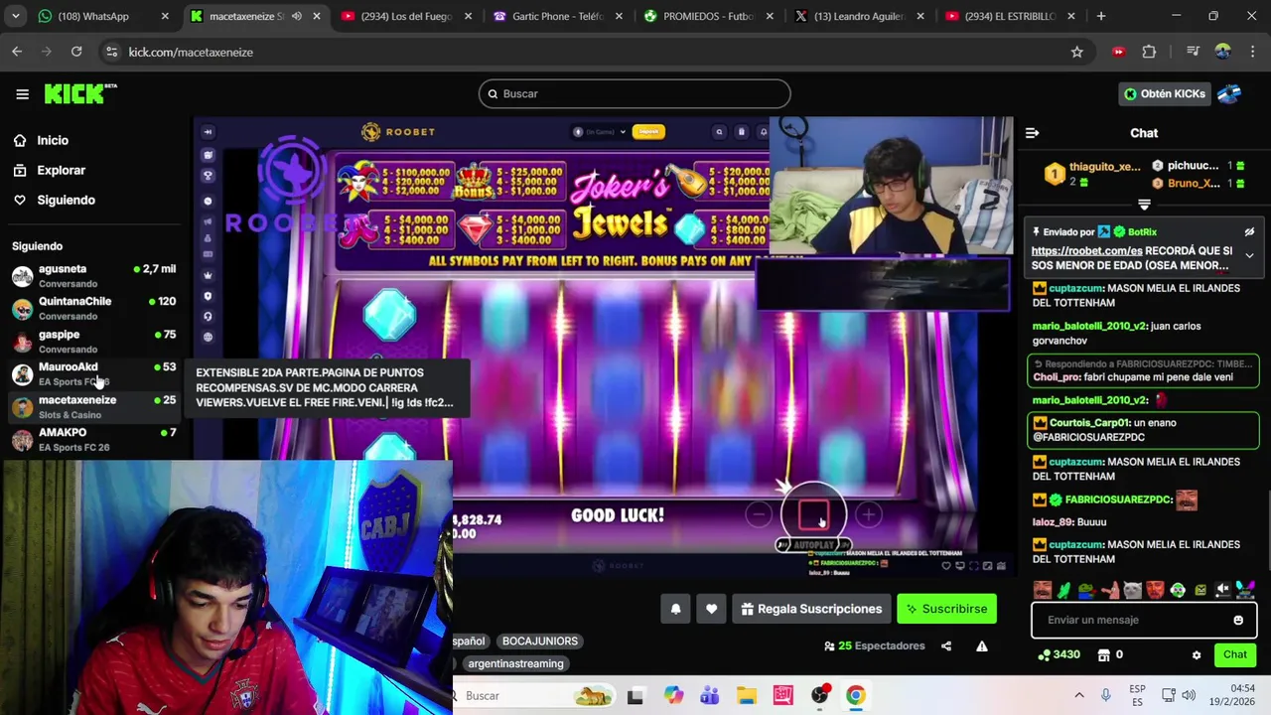The width and height of the screenshot is (1271, 715).
Task: Open OBS Studio from taskbar
Action: pyautogui.click(x=819, y=695)
